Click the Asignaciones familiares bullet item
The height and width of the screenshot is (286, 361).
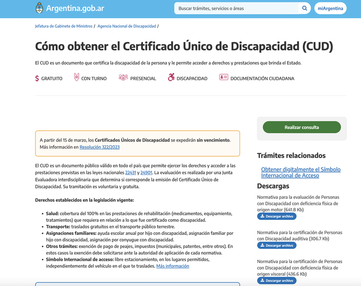(x=140, y=236)
